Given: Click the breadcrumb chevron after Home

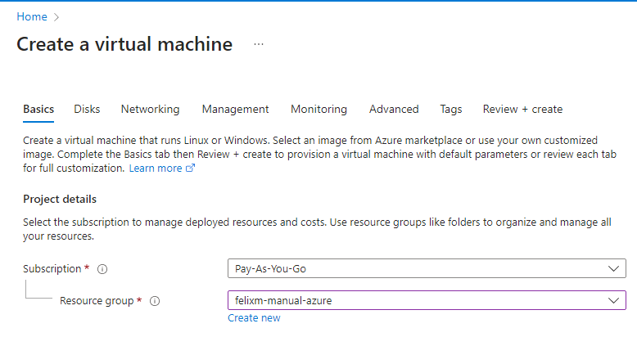Looking at the screenshot, I should click(x=56, y=17).
